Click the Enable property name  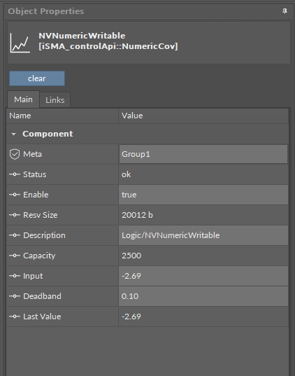(36, 195)
